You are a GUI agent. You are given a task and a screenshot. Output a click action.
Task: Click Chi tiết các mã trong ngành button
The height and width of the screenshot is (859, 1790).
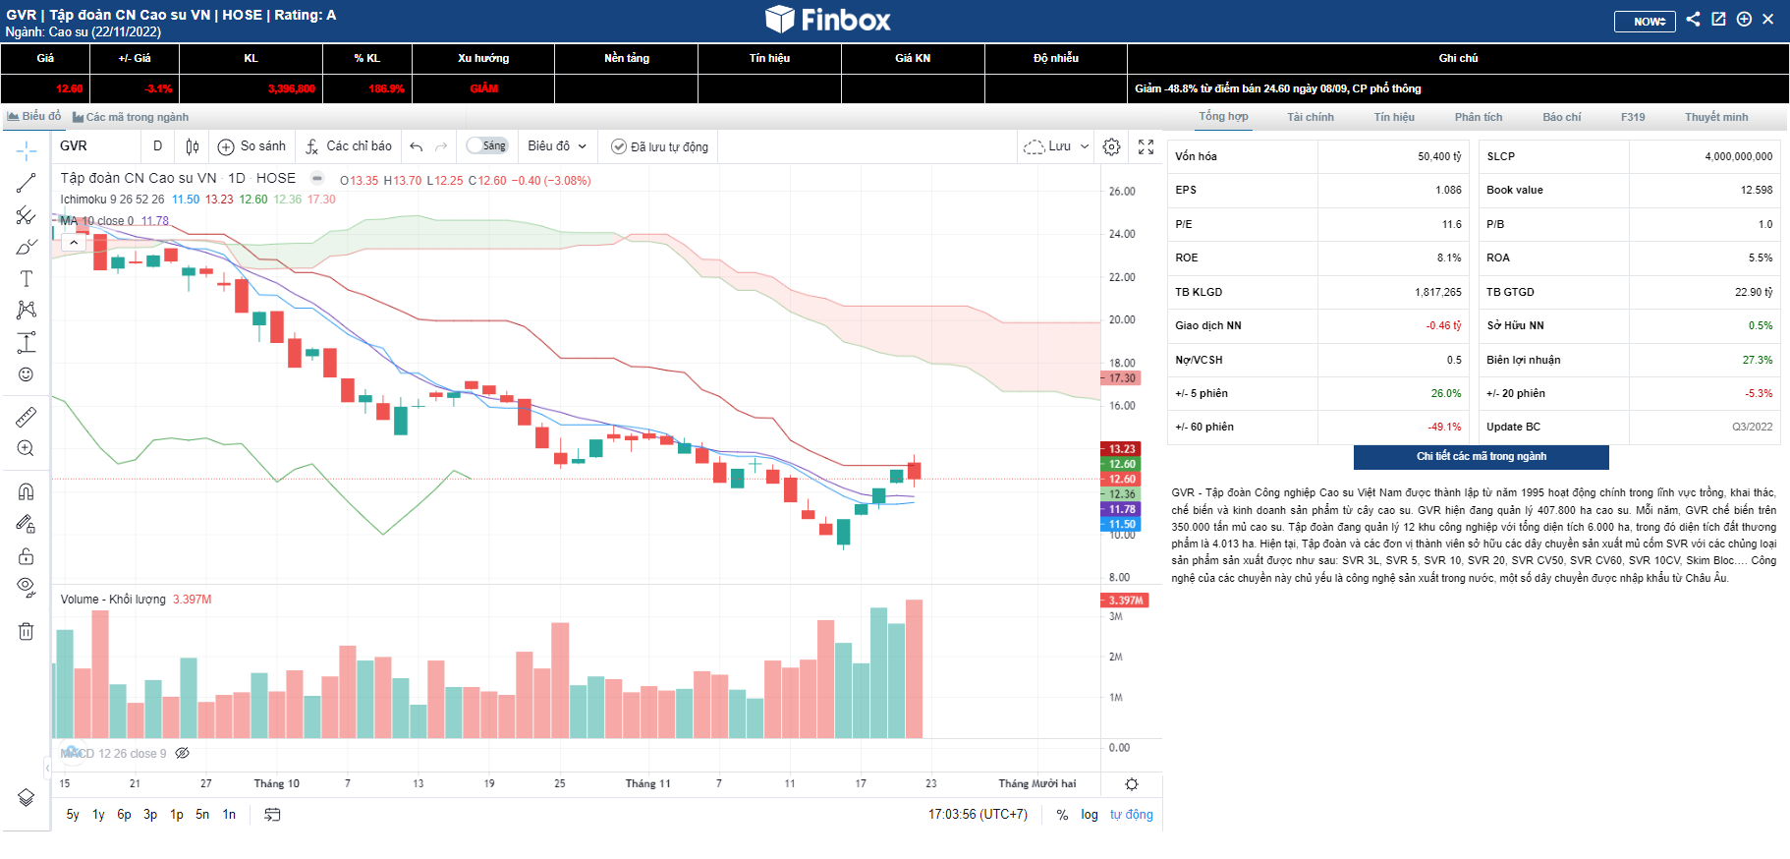(x=1482, y=457)
